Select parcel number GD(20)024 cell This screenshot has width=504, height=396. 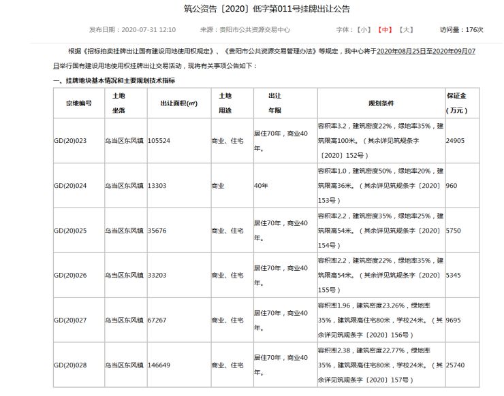71,185
